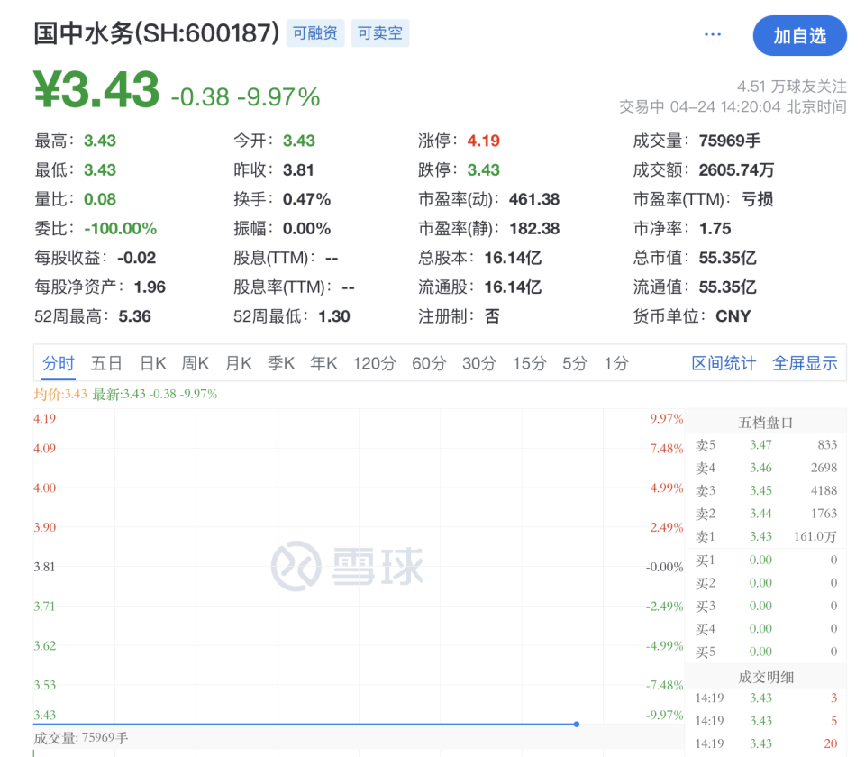Click the 换手 value 0.47%
The image size is (865, 757).
[x=306, y=199]
